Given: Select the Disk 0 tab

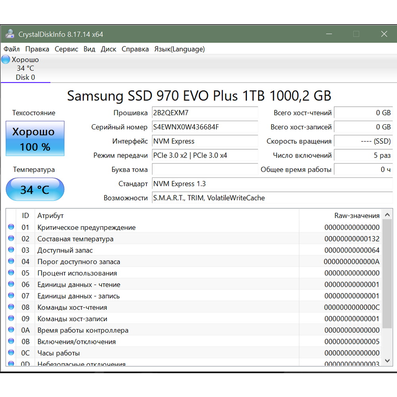Looking at the screenshot, I should coord(25,77).
